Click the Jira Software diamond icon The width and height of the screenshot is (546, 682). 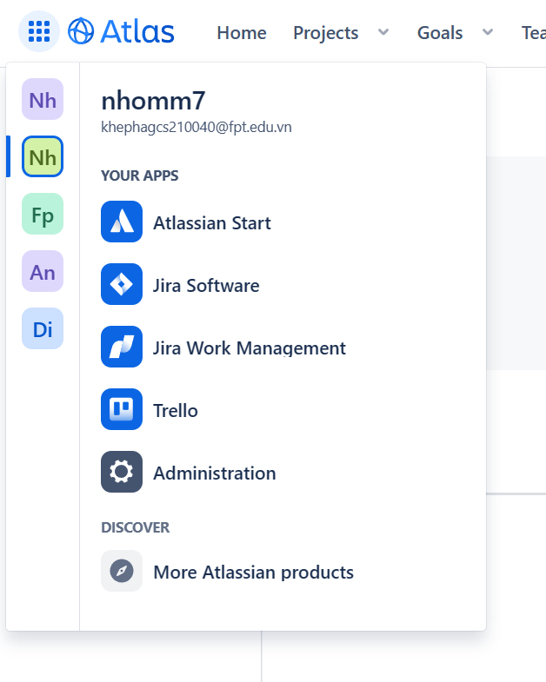122,284
